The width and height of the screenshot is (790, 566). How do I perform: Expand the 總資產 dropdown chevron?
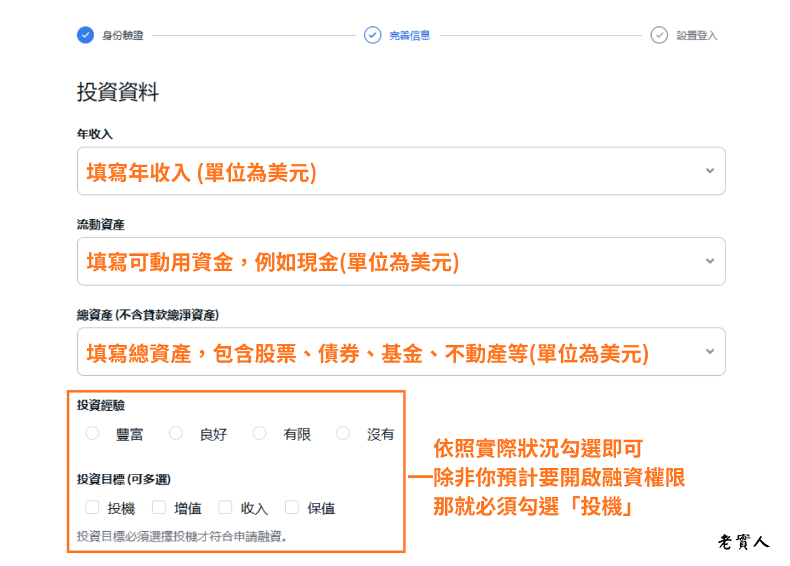tap(710, 351)
